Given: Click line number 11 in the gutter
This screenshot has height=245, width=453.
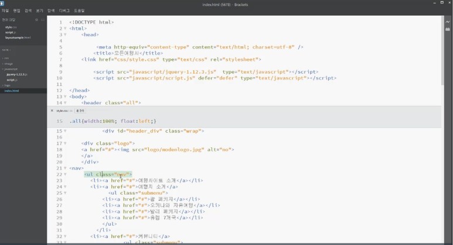Looking at the screenshot, I should click(x=59, y=84).
